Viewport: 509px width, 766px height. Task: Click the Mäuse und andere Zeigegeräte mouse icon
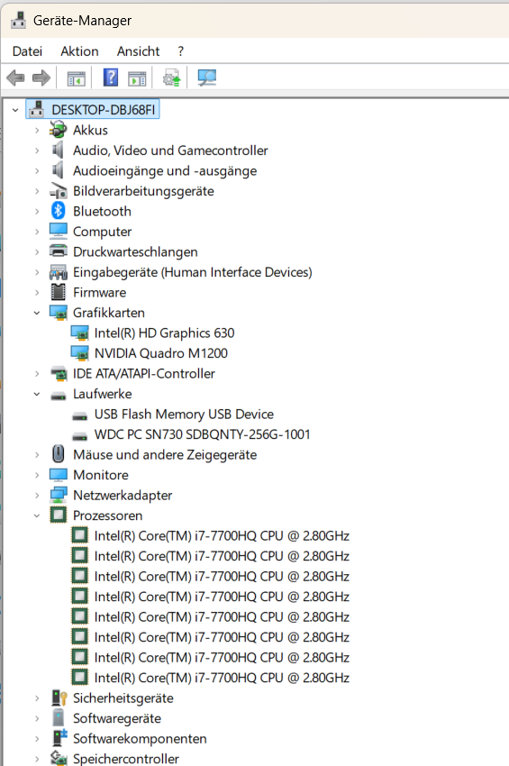59,454
